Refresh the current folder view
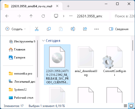Viewport: 135px width, 109px height. point(43,16)
